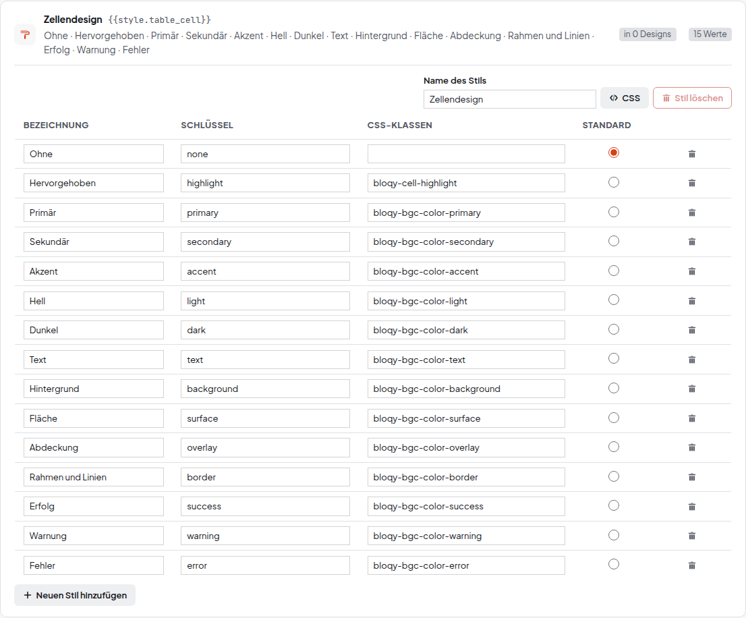This screenshot has height=618, width=746.
Task: Delete the Hervorgehoben row via trash icon
Action: click(x=692, y=183)
